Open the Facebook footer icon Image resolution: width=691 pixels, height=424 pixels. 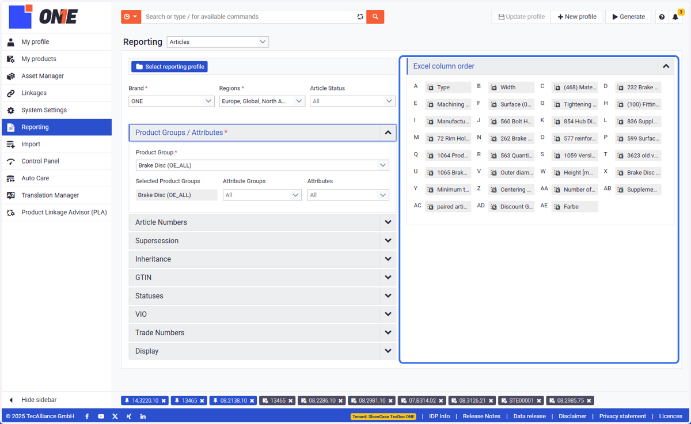[x=87, y=416]
